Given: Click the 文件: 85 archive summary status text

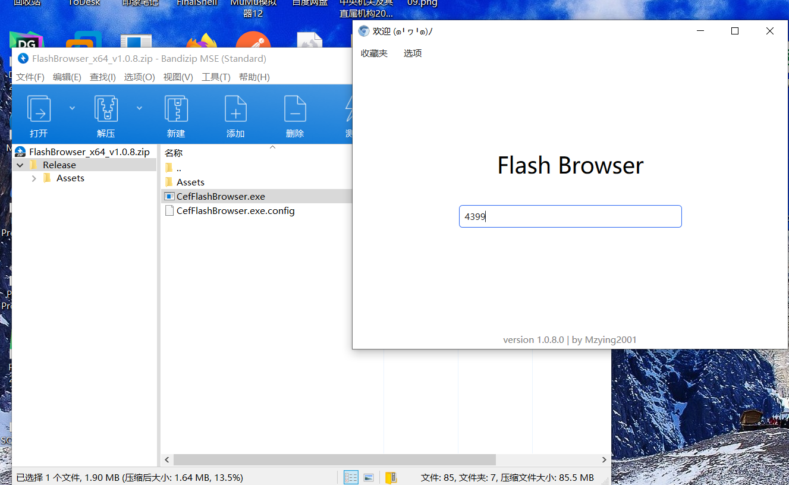Looking at the screenshot, I should click(x=507, y=477).
